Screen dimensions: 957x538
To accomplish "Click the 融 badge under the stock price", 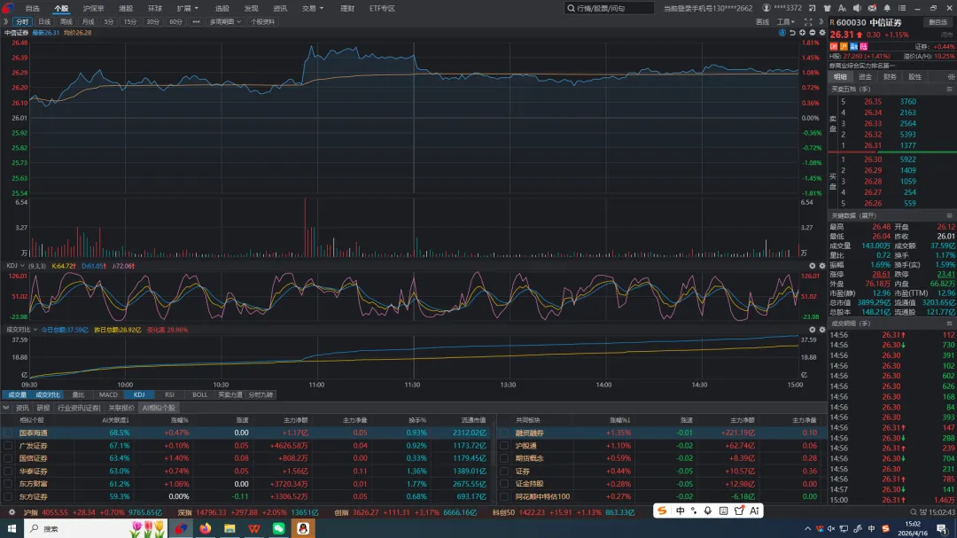I will pos(854,46).
